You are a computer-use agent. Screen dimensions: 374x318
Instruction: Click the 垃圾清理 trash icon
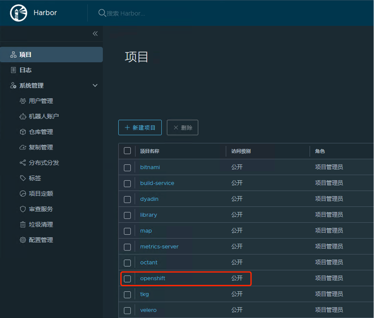(x=22, y=224)
